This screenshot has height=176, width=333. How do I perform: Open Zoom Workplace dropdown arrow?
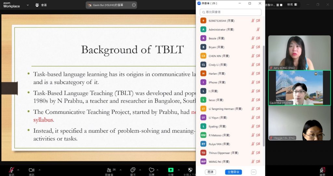click(28, 5)
